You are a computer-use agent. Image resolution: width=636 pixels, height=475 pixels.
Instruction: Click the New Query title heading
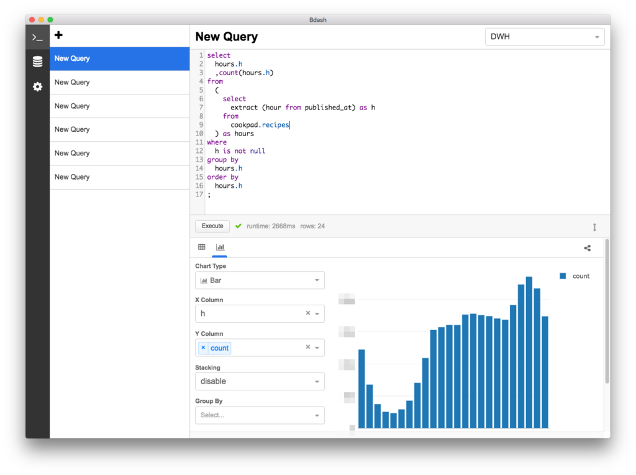(x=226, y=37)
